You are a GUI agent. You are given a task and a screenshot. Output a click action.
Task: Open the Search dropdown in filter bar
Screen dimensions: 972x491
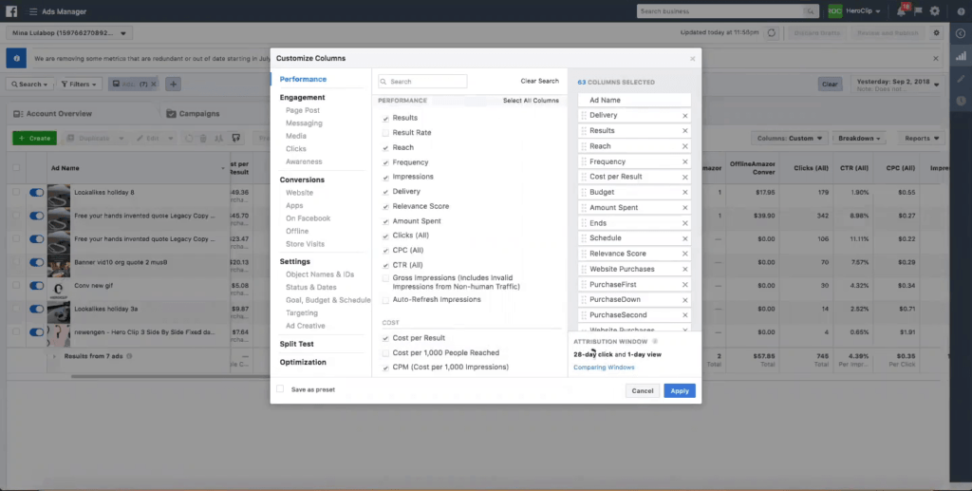pos(29,85)
